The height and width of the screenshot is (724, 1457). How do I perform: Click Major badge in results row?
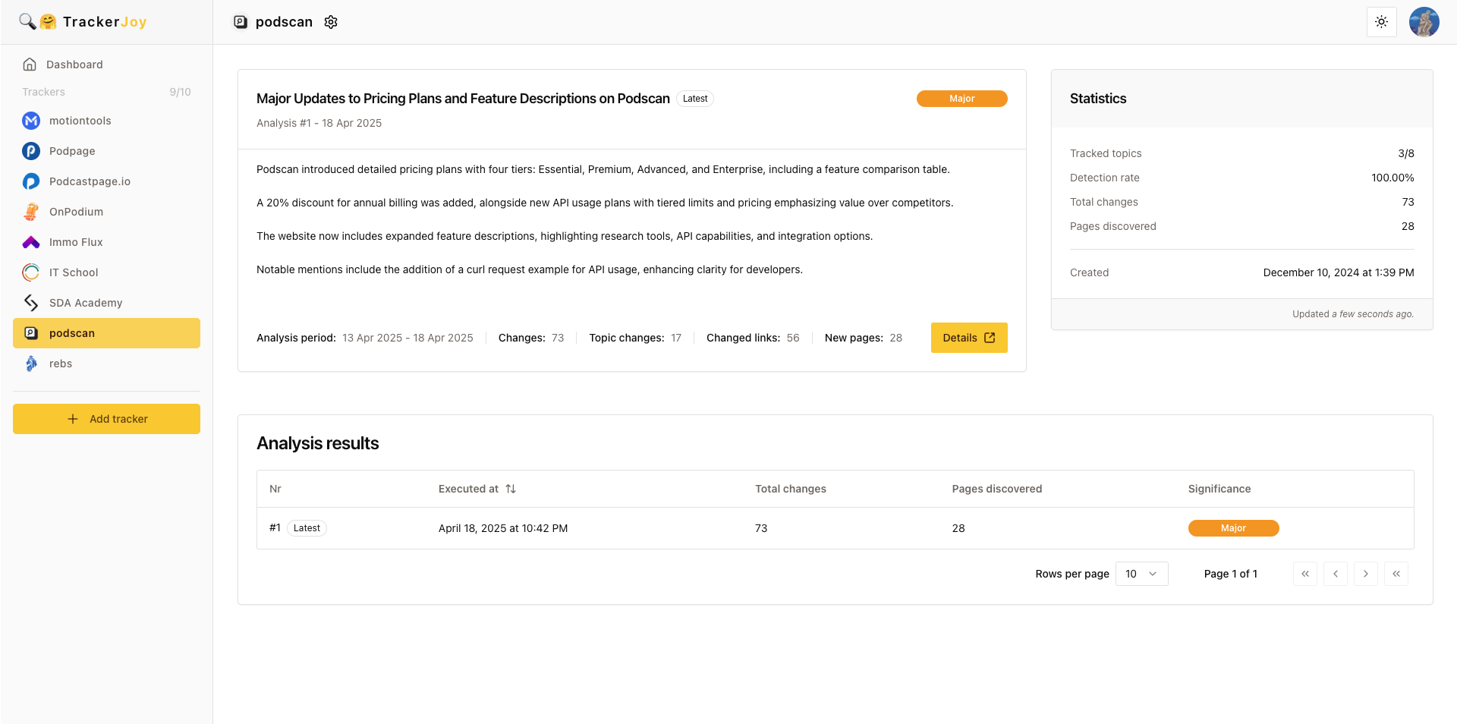click(x=1233, y=528)
